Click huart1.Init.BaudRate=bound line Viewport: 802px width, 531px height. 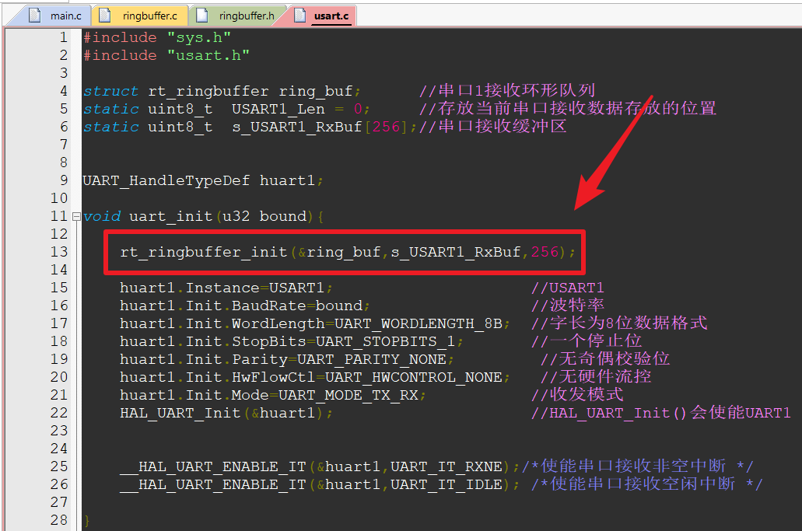pyautogui.click(x=244, y=306)
